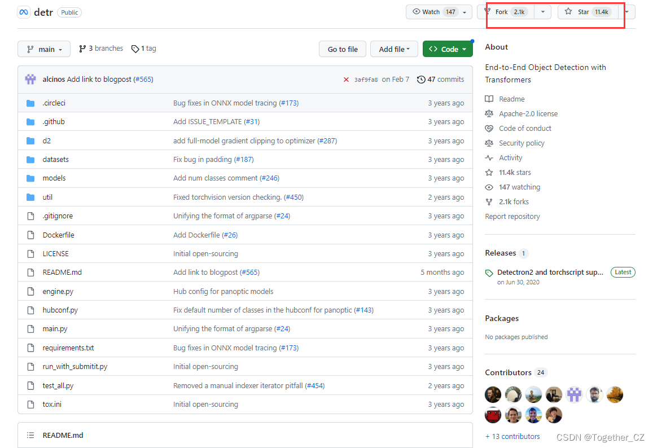
Task: Click the file icon beside LICENSE
Action: 30,253
